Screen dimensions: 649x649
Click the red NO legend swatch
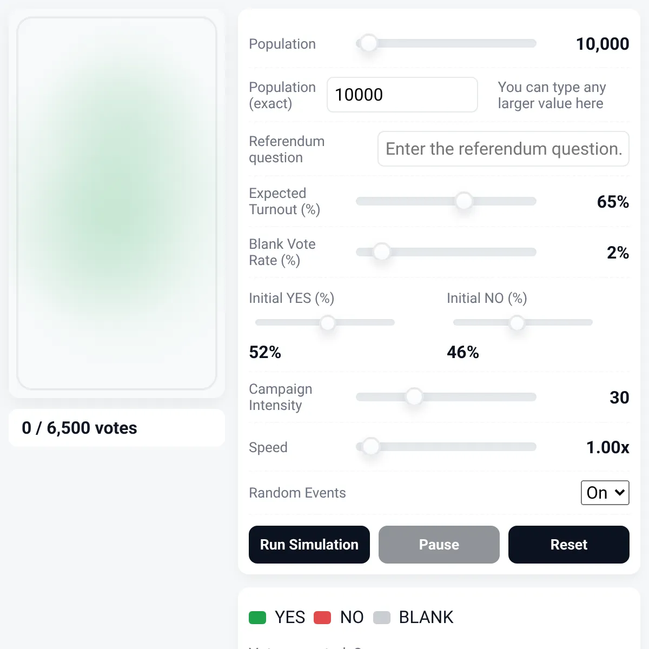coord(322,618)
